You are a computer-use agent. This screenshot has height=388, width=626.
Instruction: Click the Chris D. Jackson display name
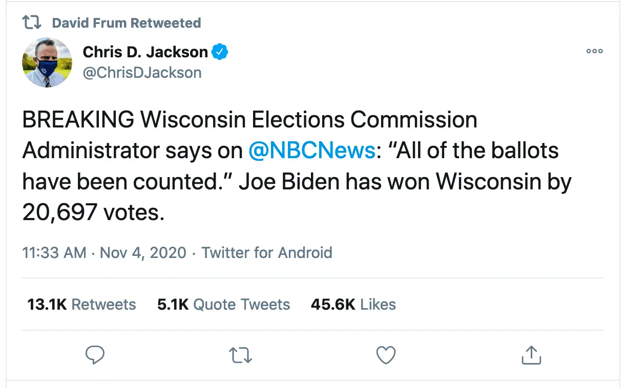tap(145, 52)
